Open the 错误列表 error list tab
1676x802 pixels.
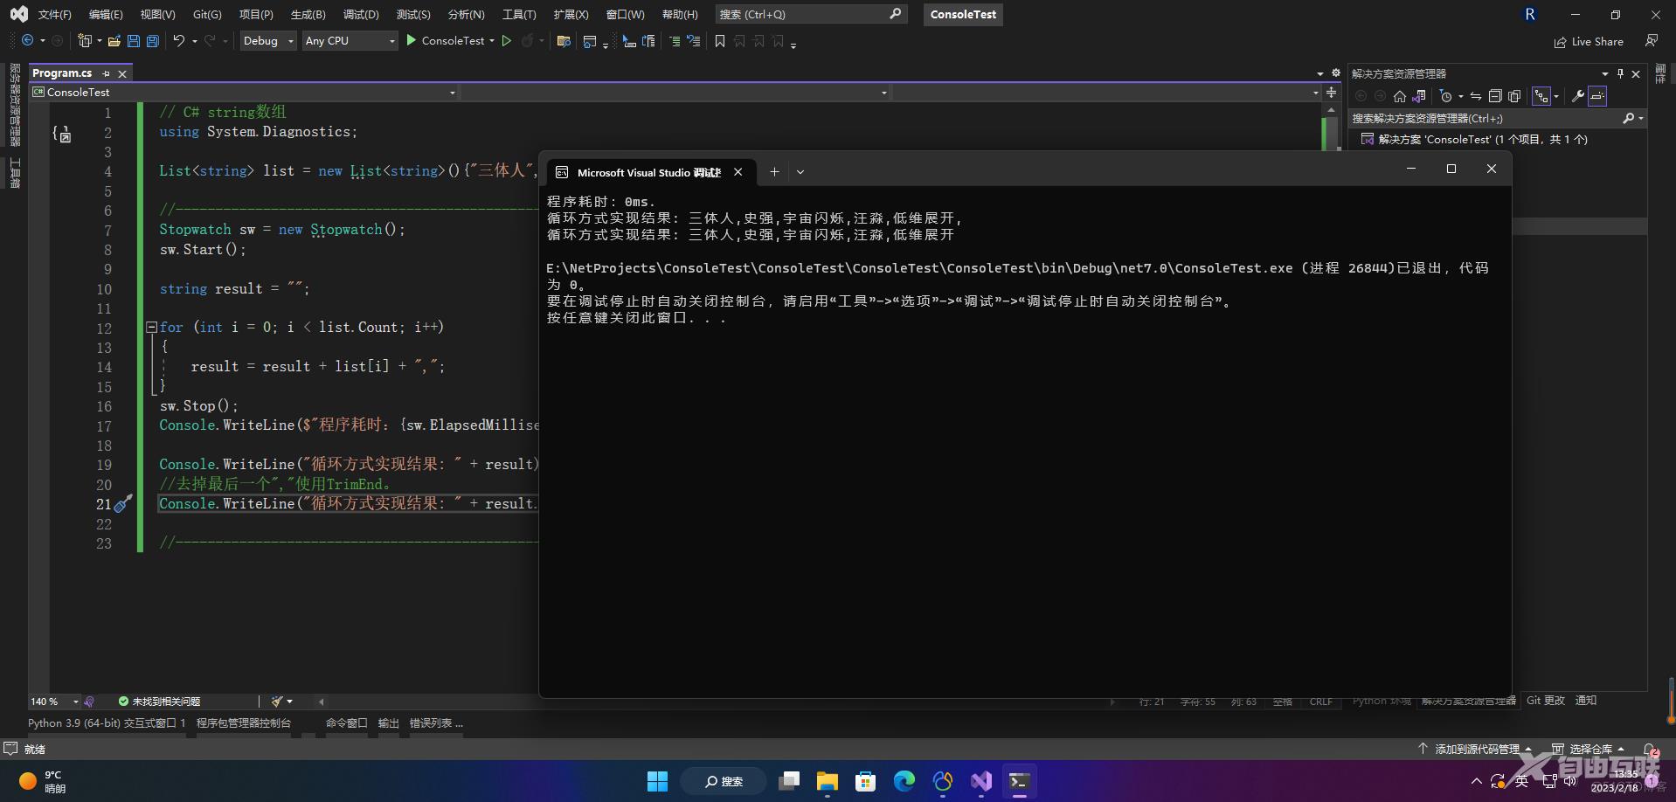coord(436,723)
